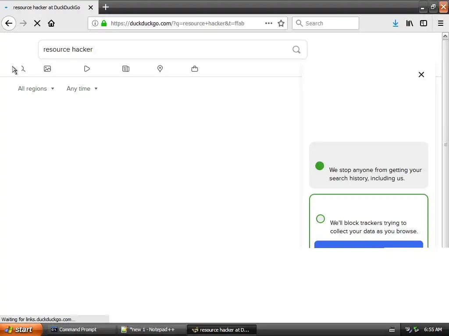Open the Firefox library icon
The image size is (449, 336).
(x=410, y=23)
